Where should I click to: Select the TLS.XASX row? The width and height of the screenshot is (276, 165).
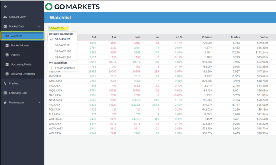pyautogui.click(x=161, y=114)
